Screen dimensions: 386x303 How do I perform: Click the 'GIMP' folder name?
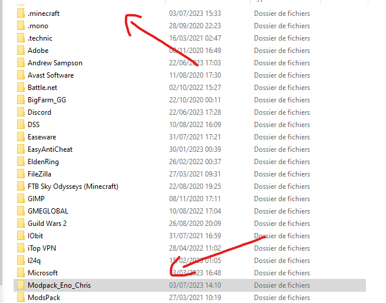point(36,198)
